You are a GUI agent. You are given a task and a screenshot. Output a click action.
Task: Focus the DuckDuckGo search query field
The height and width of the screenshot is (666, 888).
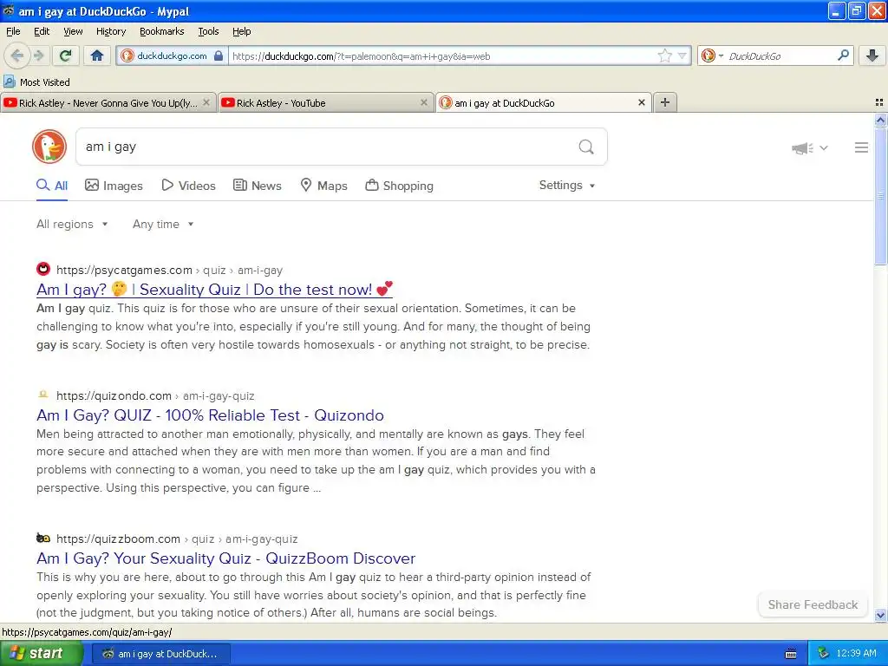pyautogui.click(x=329, y=147)
